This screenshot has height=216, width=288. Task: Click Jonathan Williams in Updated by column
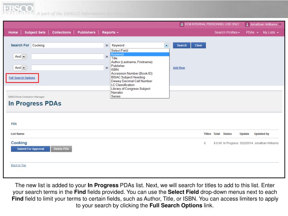point(266,143)
